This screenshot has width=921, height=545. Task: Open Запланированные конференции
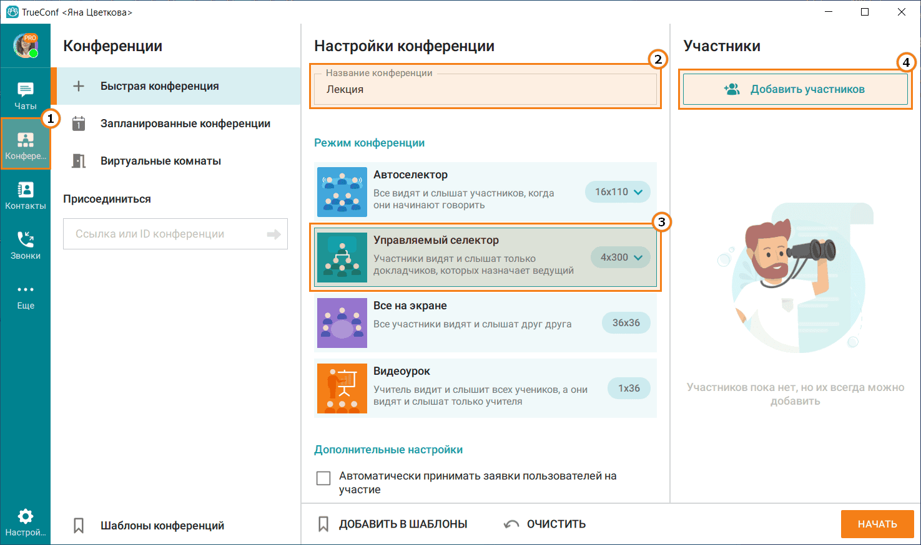175,123
